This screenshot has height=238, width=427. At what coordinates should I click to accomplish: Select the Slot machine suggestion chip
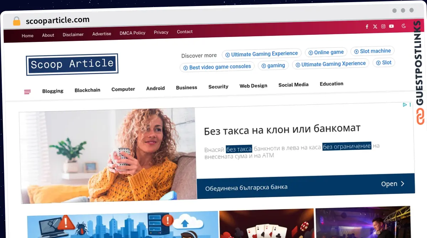tap(373, 51)
